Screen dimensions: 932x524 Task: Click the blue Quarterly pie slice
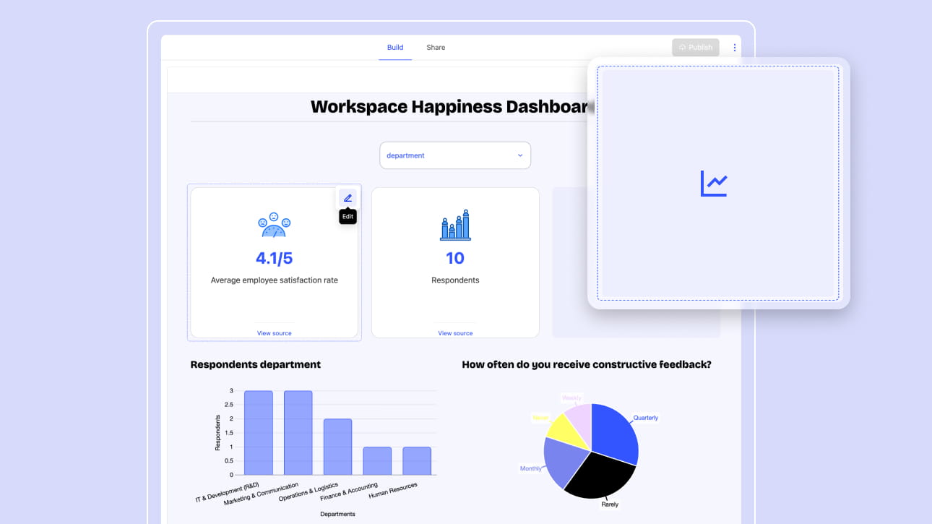[x=613, y=431]
